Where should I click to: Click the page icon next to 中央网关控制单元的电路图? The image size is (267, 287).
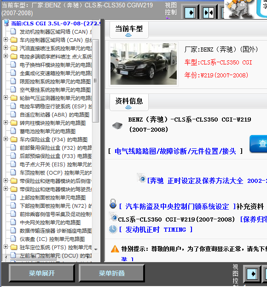click(x=13, y=222)
